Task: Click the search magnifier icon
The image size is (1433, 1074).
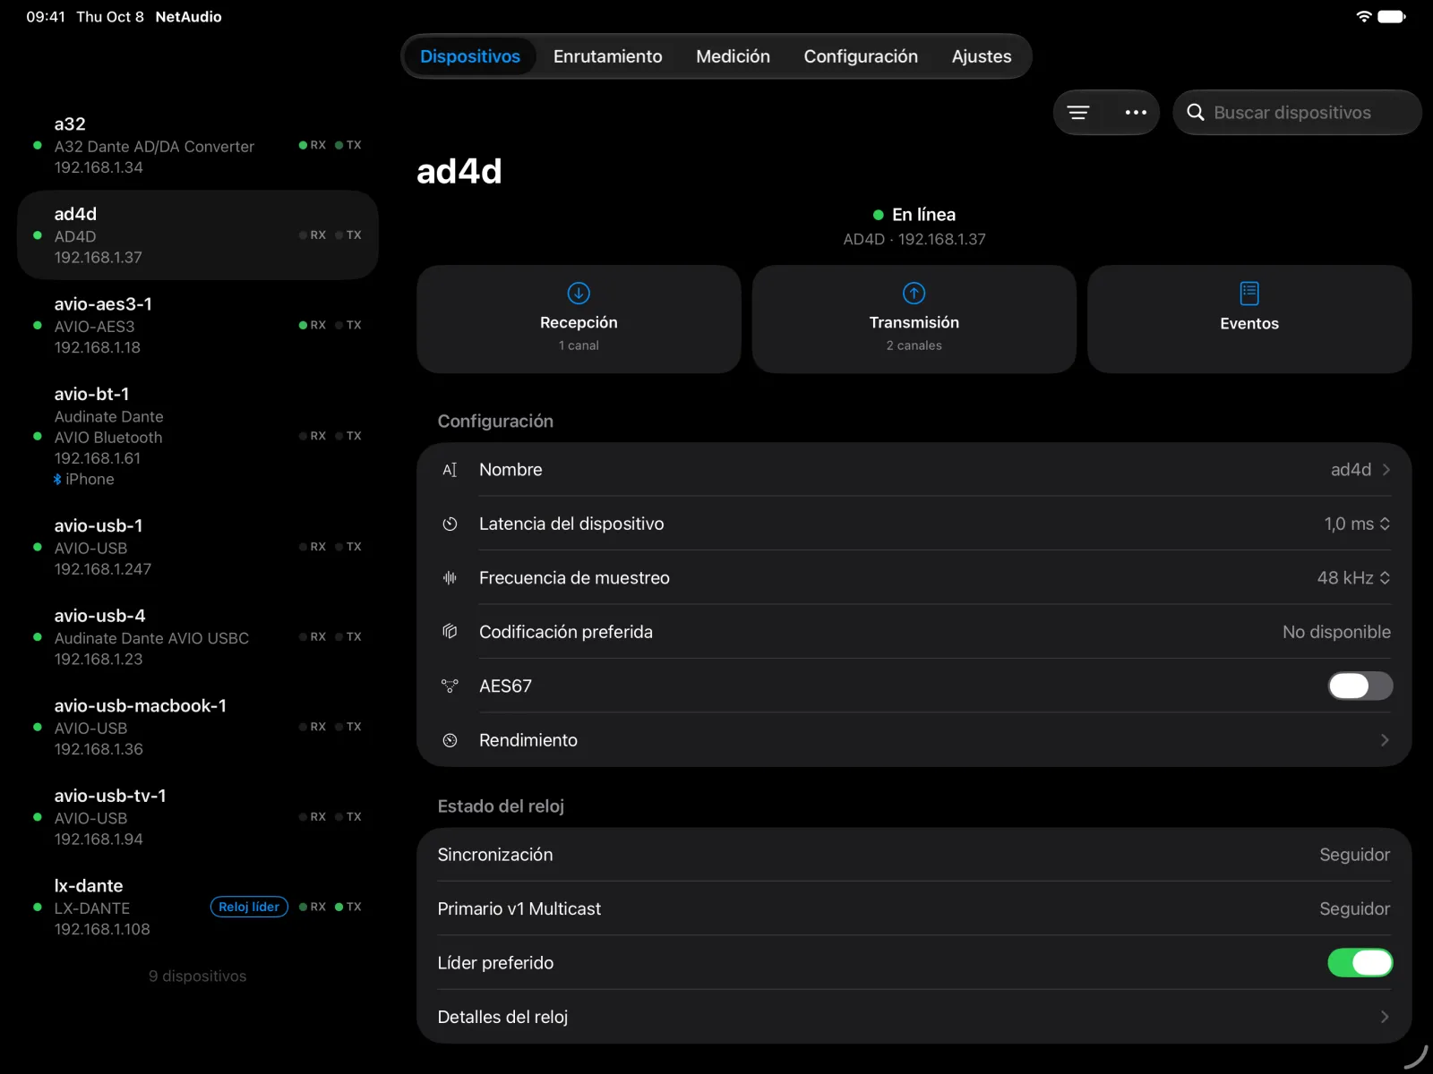Action: pos(1196,113)
